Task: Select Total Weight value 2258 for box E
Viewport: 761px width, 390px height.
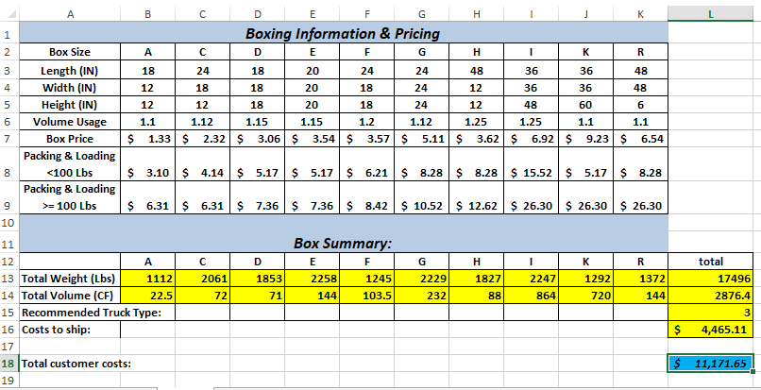Action: pyautogui.click(x=313, y=279)
